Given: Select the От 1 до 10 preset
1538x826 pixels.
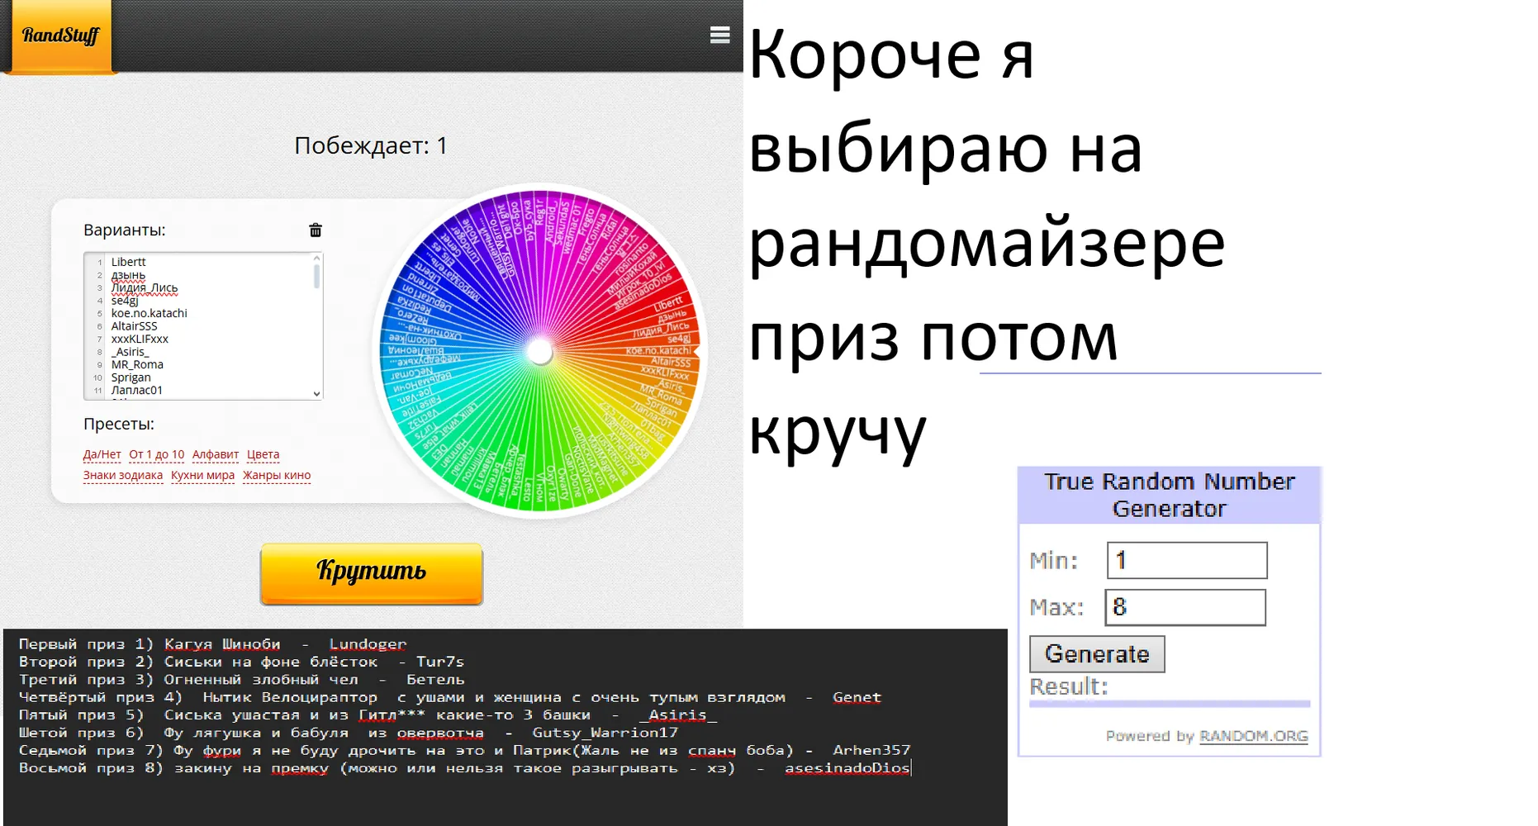Looking at the screenshot, I should 157,454.
